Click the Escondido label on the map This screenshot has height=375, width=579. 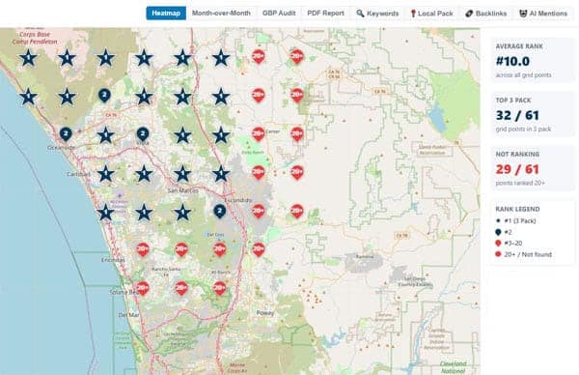[x=238, y=200]
